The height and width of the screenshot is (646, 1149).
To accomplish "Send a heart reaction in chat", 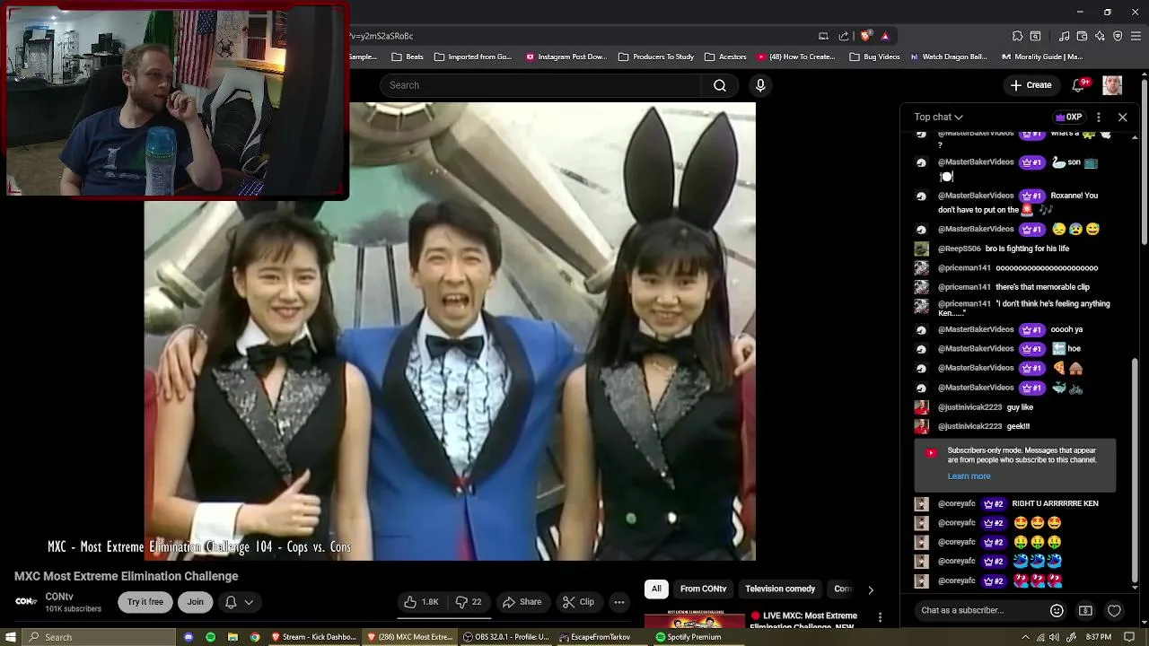I will [x=1114, y=610].
